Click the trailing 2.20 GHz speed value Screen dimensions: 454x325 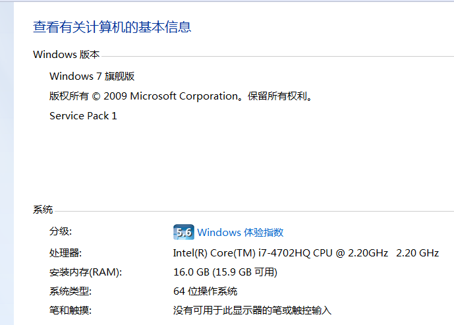click(x=417, y=252)
